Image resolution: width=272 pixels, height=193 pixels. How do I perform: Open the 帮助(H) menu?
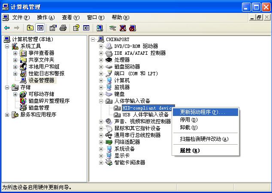[121, 18]
